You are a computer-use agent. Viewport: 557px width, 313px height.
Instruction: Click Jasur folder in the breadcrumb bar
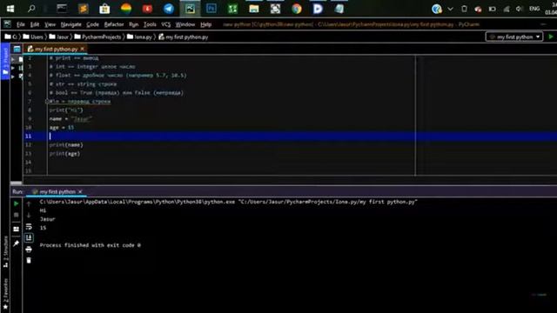coord(59,37)
